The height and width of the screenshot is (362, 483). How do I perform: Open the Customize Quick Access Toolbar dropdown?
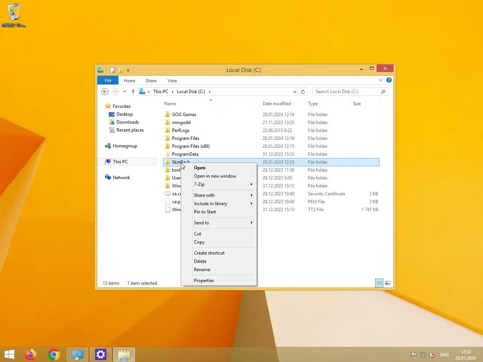[128, 70]
